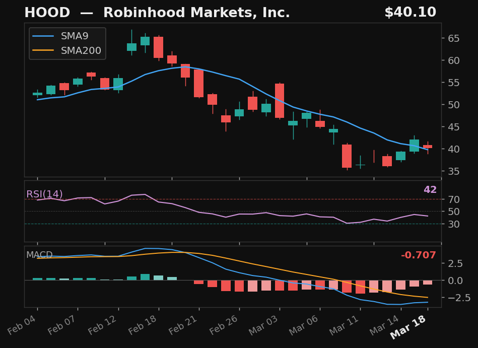This screenshot has width=478, height=348.
Task: Click the Feb 04 date label
Action: point(21,325)
